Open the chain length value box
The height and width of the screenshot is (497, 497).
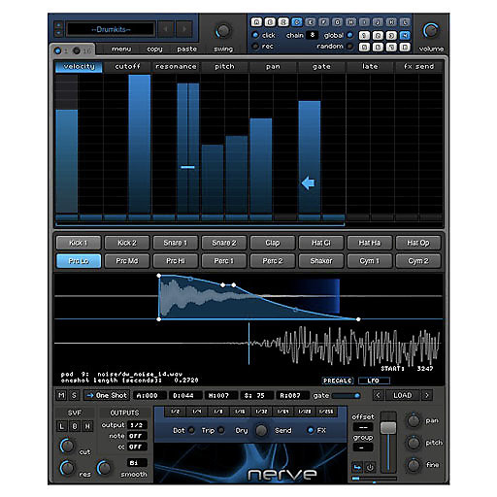click(313, 35)
